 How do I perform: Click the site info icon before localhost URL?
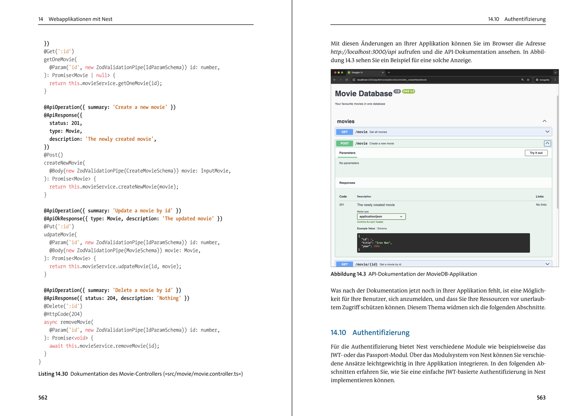(354, 80)
